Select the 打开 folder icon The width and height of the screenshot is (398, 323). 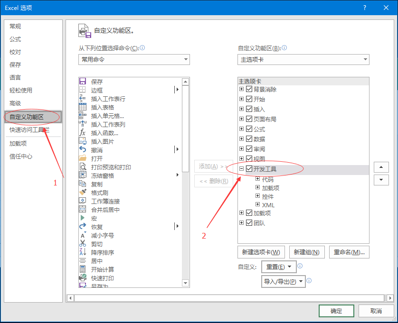point(83,158)
